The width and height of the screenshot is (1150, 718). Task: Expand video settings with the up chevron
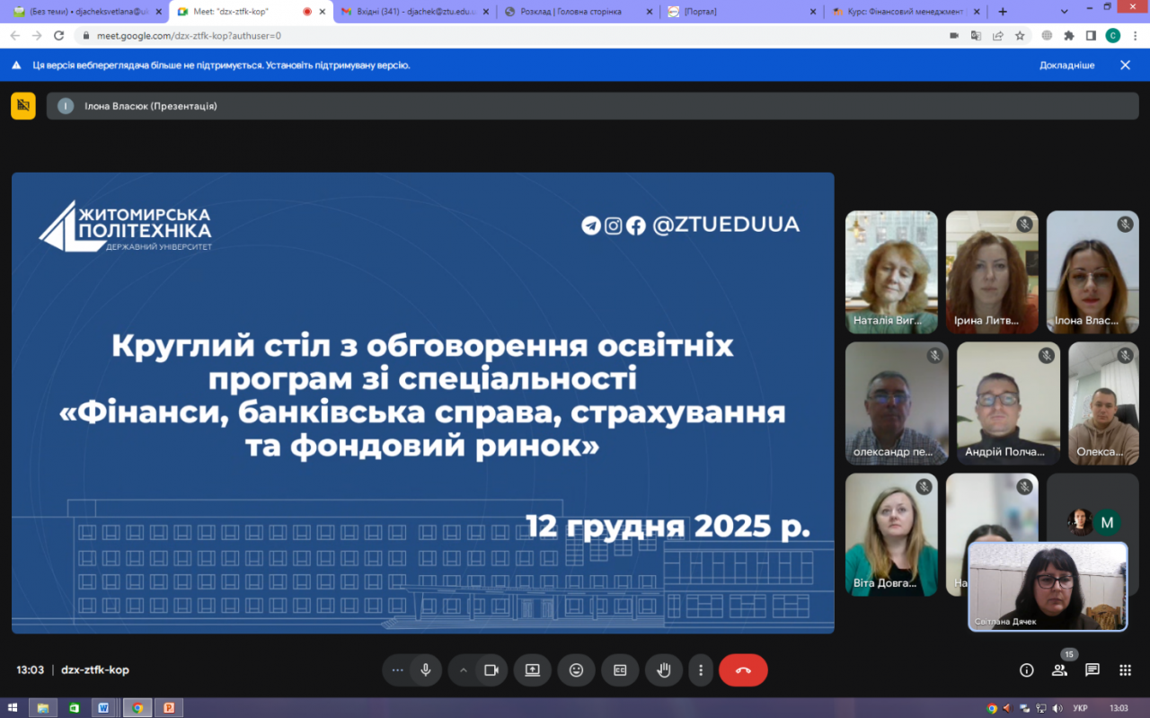point(464,670)
